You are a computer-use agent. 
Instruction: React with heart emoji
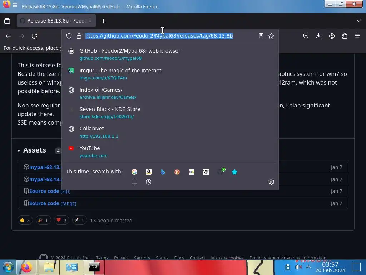[x=61, y=220]
